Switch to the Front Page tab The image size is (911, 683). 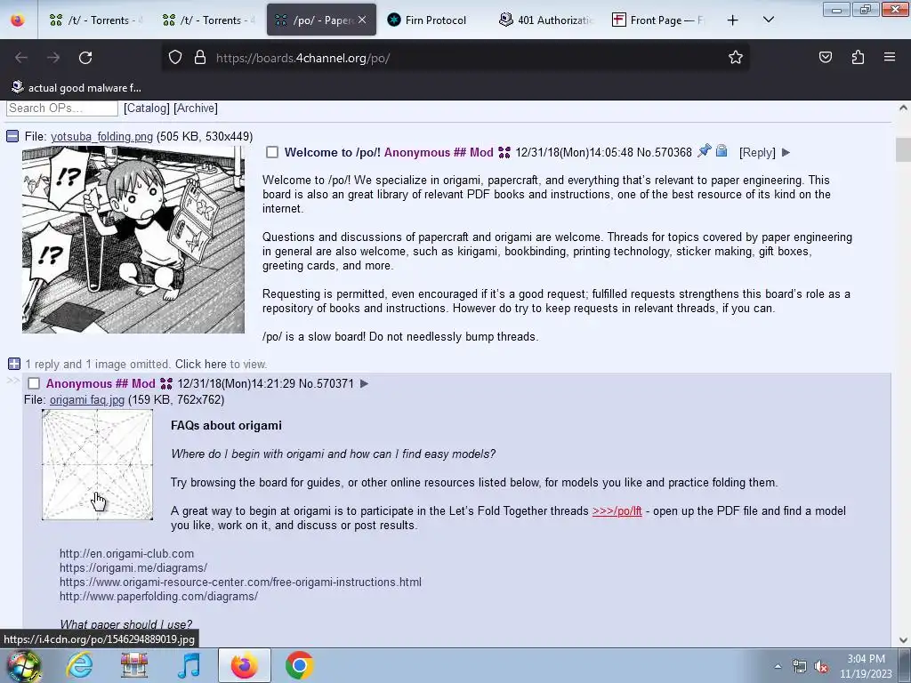tap(657, 20)
